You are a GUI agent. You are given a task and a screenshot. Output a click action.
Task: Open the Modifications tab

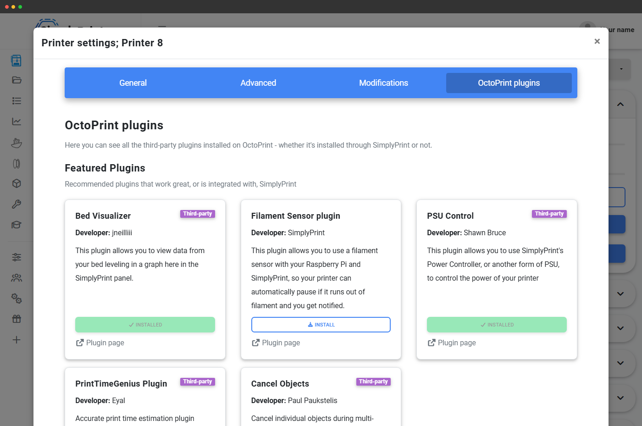383,83
